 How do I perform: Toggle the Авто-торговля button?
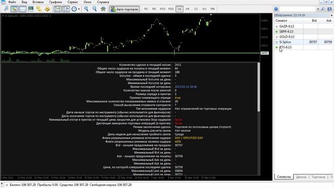[x=124, y=9]
